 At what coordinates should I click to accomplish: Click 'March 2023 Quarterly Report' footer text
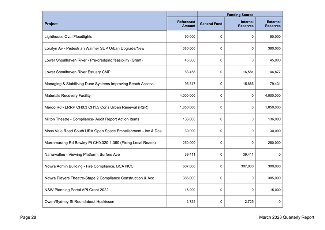click(x=287, y=217)
